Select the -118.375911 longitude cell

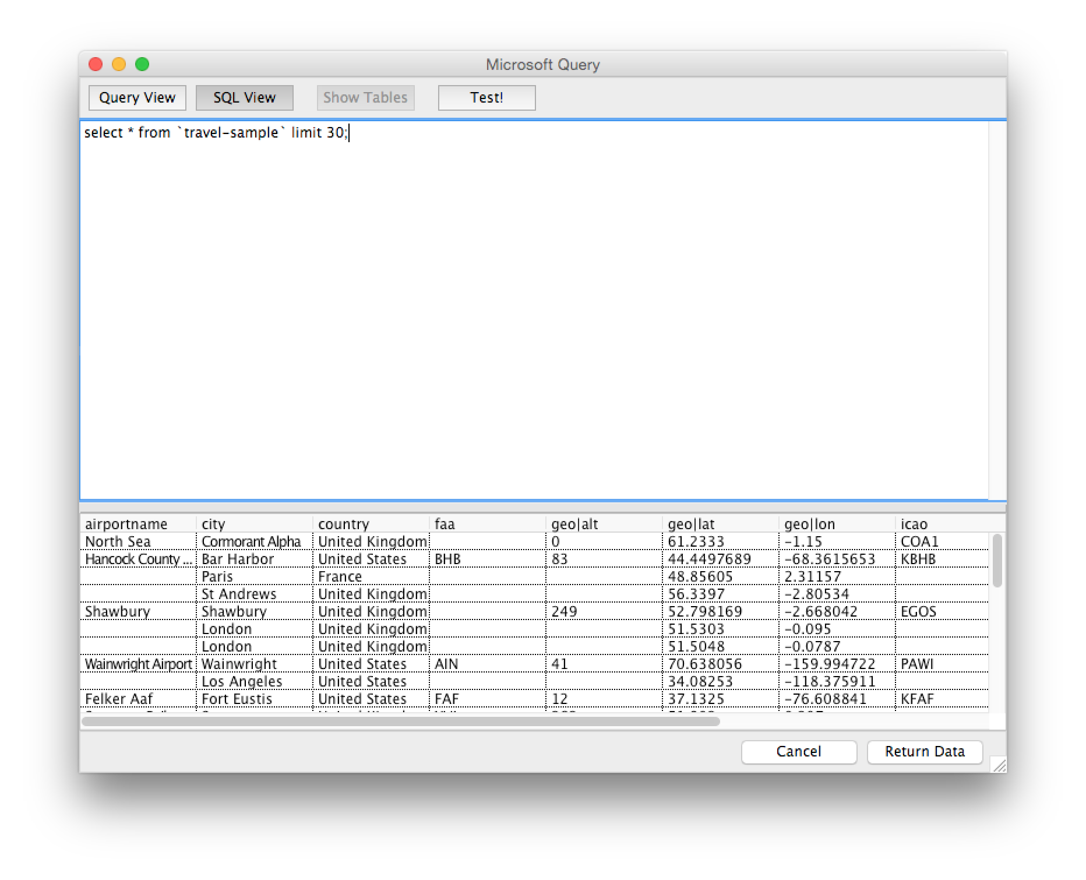pos(837,681)
